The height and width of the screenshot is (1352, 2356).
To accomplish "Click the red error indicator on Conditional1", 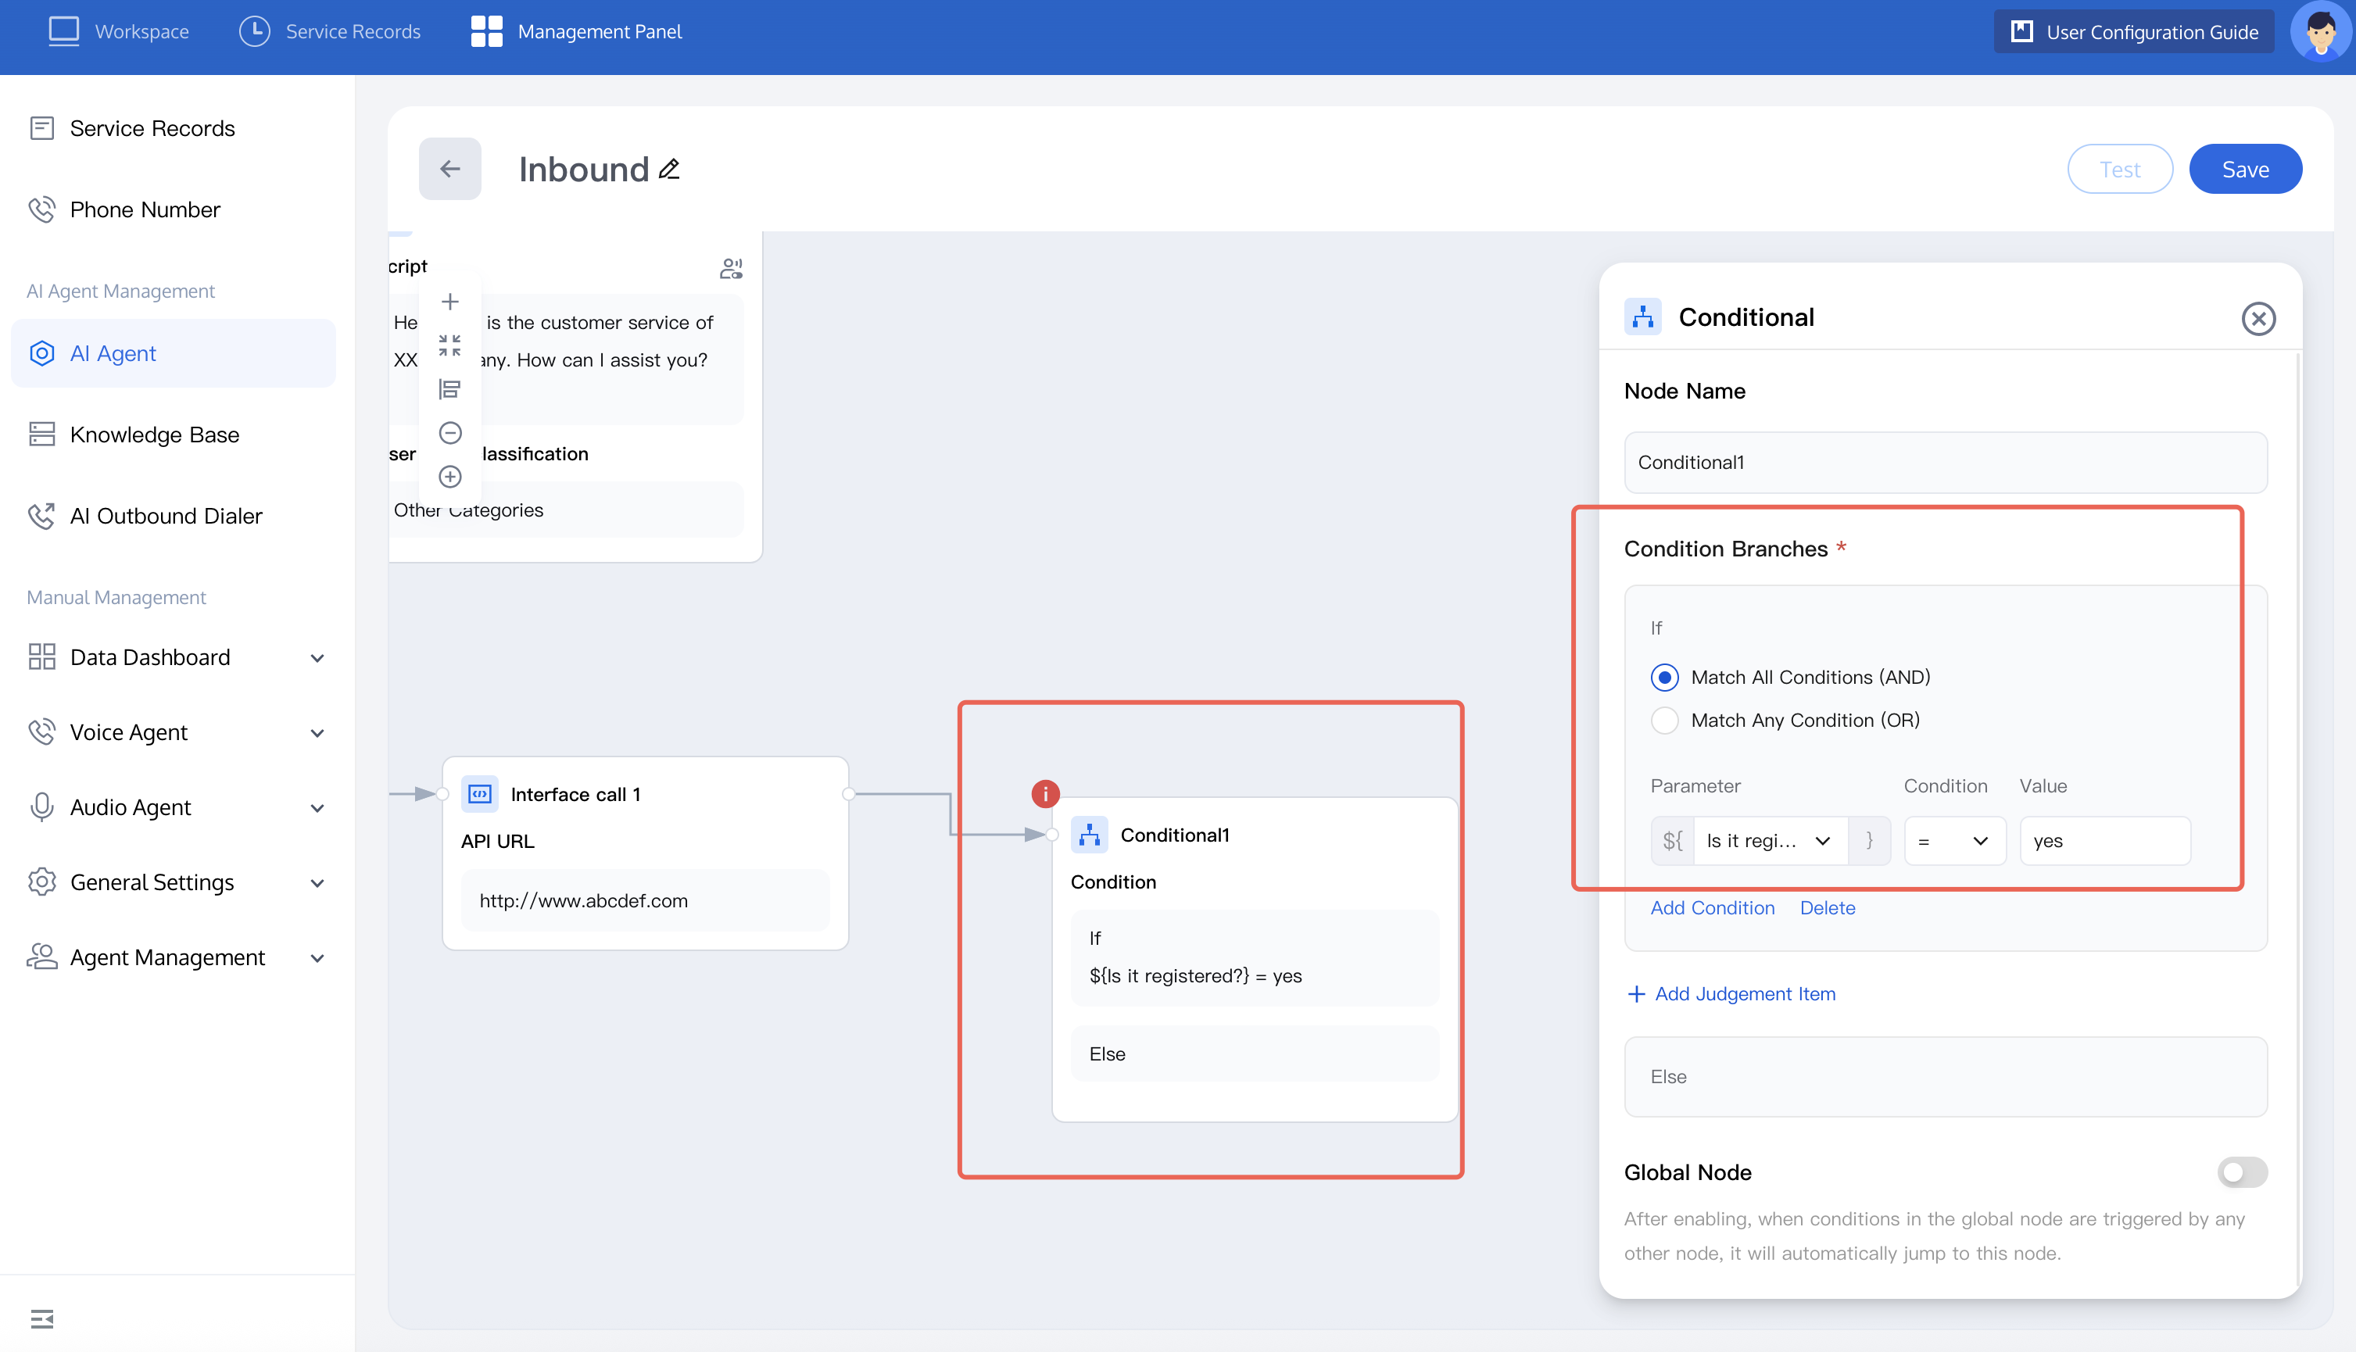I will 1045,794.
